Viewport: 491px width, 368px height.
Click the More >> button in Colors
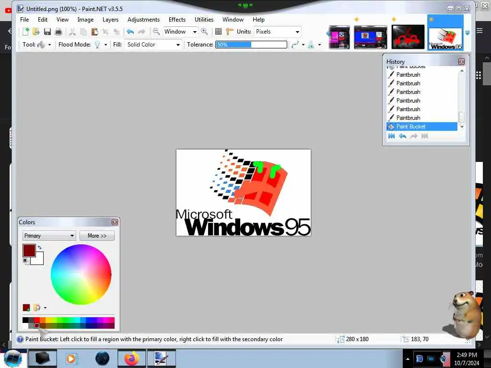pos(97,236)
